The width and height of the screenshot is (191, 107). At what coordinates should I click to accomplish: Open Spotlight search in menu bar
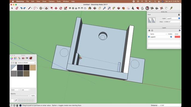click(x=155, y=1)
